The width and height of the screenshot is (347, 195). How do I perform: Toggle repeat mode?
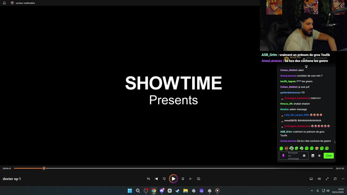[x=198, y=179]
